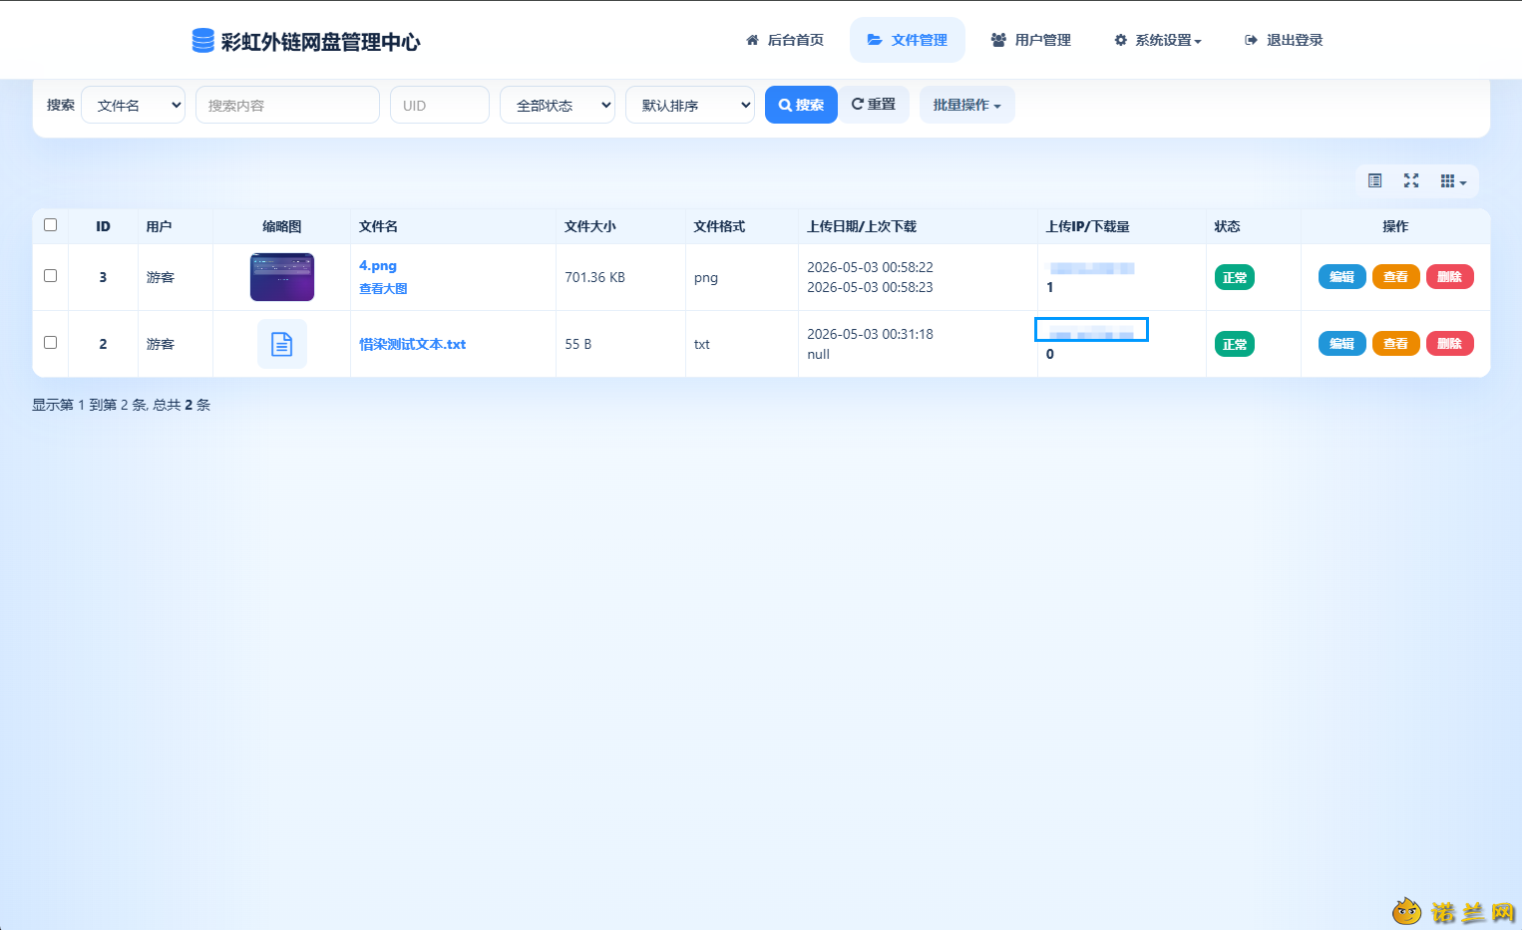Viewport: 1522px width, 930px height.
Task: Click 查看 for the 4.png row
Action: click(x=1396, y=277)
